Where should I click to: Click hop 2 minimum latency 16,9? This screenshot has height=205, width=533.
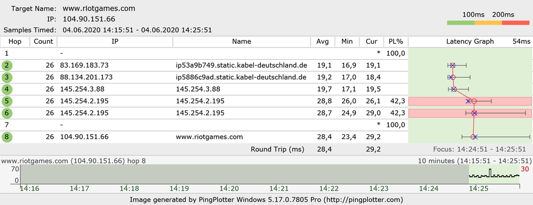click(349, 65)
